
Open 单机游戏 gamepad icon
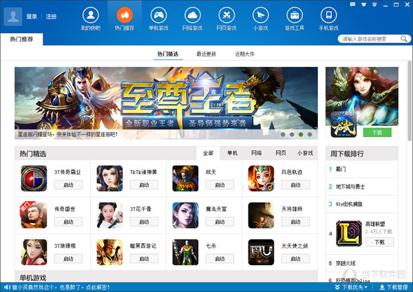pyautogui.click(x=158, y=15)
